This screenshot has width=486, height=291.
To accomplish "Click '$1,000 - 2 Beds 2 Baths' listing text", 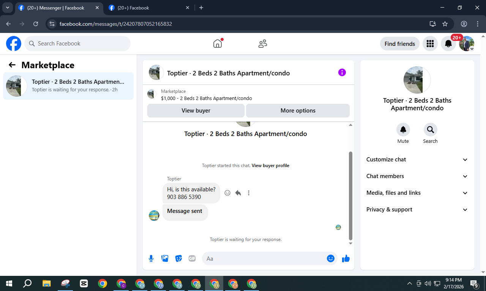I will 207,98.
